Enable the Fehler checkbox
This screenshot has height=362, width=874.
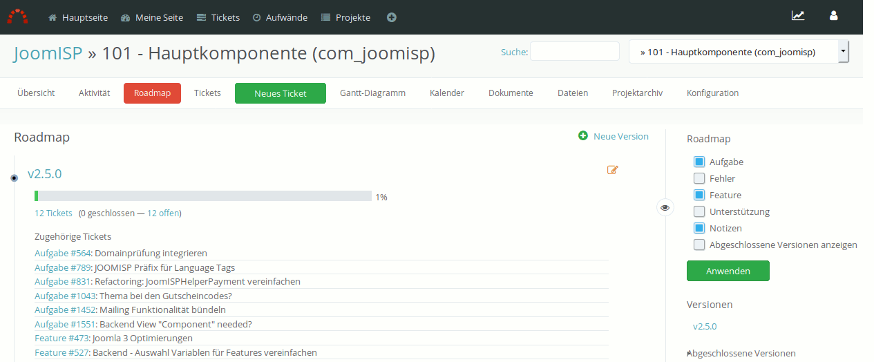(x=699, y=178)
